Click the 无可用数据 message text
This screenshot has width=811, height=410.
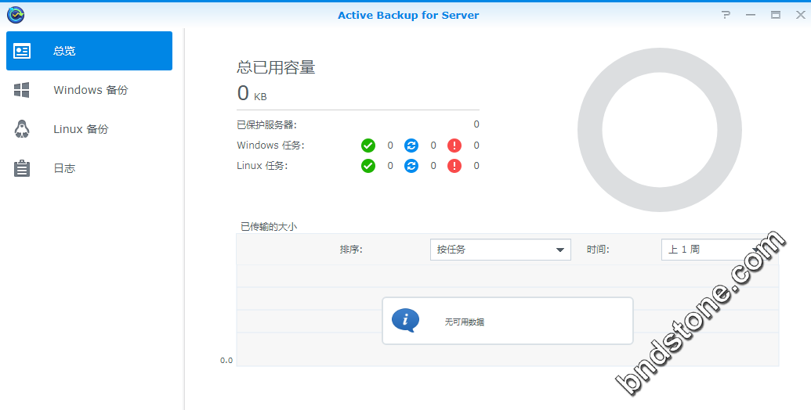465,322
